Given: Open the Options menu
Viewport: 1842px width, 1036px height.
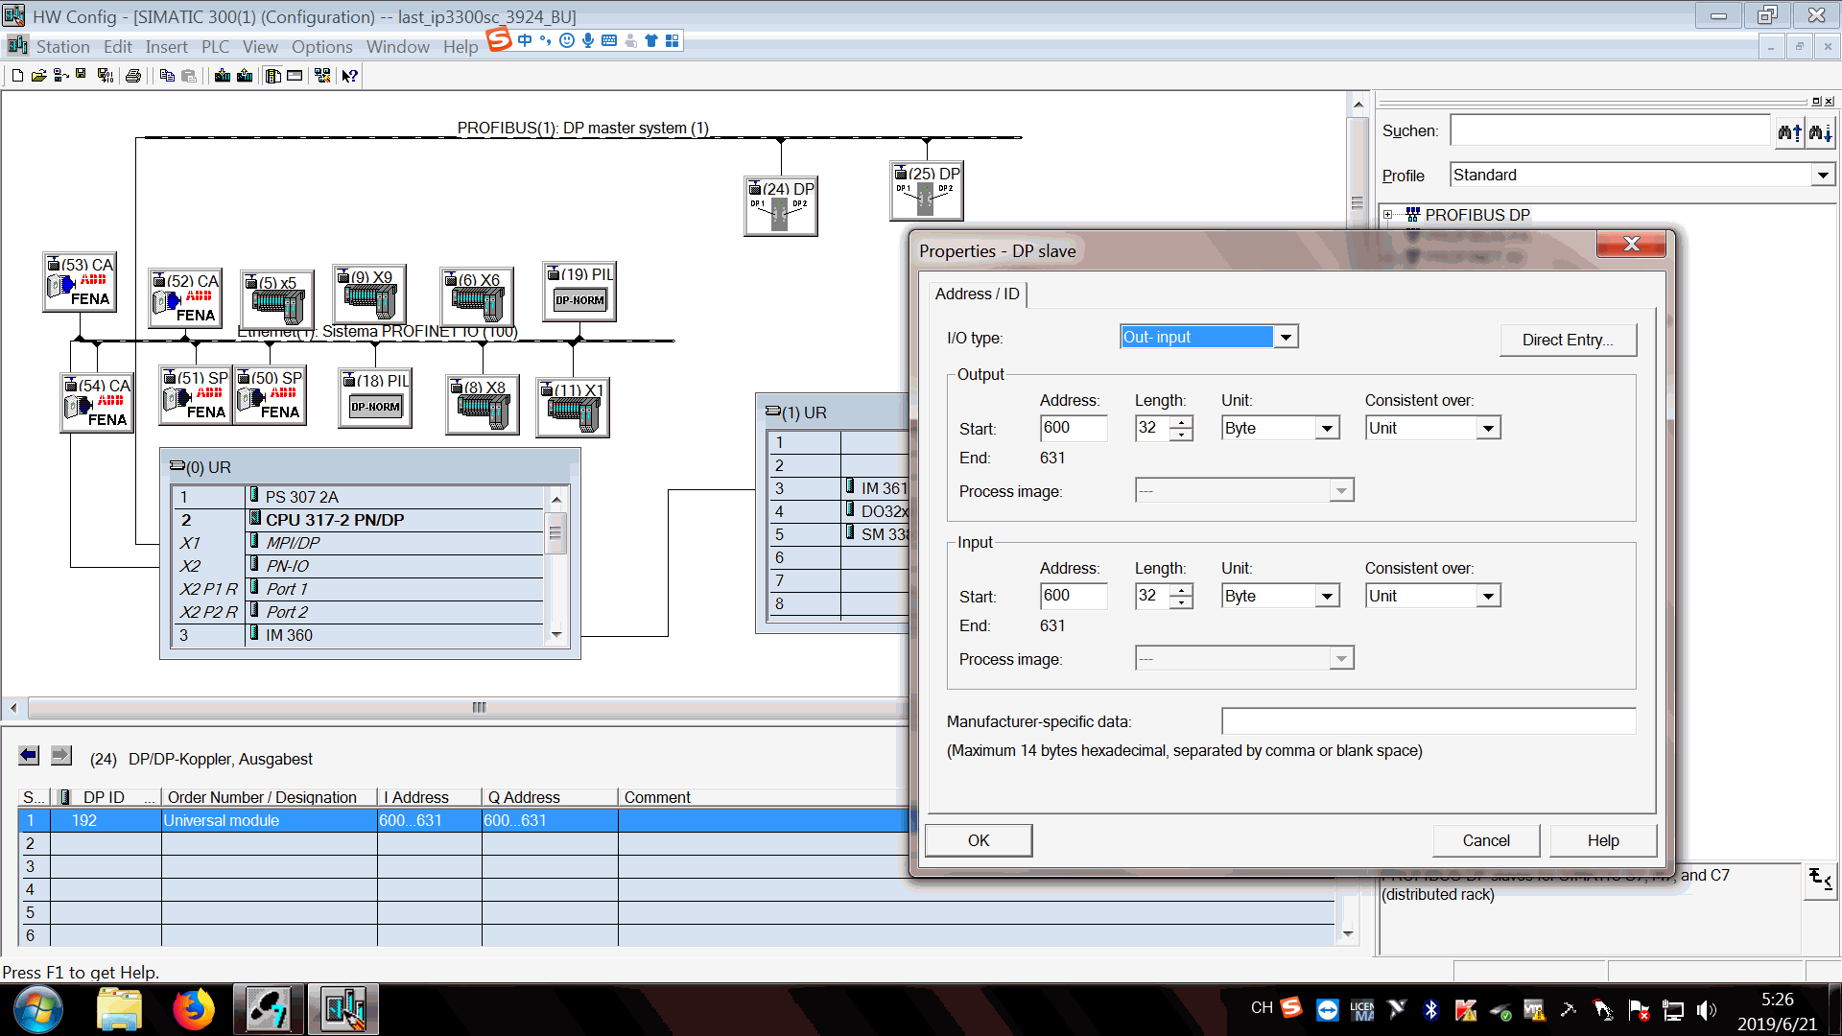Looking at the screenshot, I should click(321, 47).
